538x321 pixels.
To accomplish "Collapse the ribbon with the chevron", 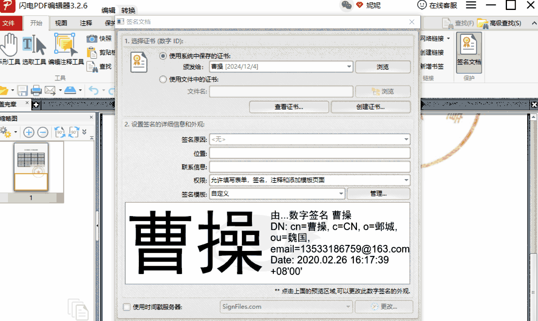I will pyautogui.click(x=534, y=23).
